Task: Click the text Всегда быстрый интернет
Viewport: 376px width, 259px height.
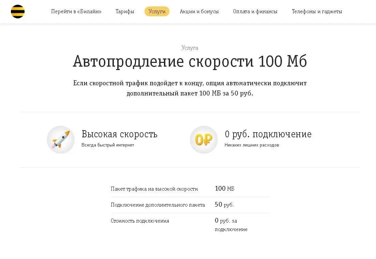Action: 108,145
